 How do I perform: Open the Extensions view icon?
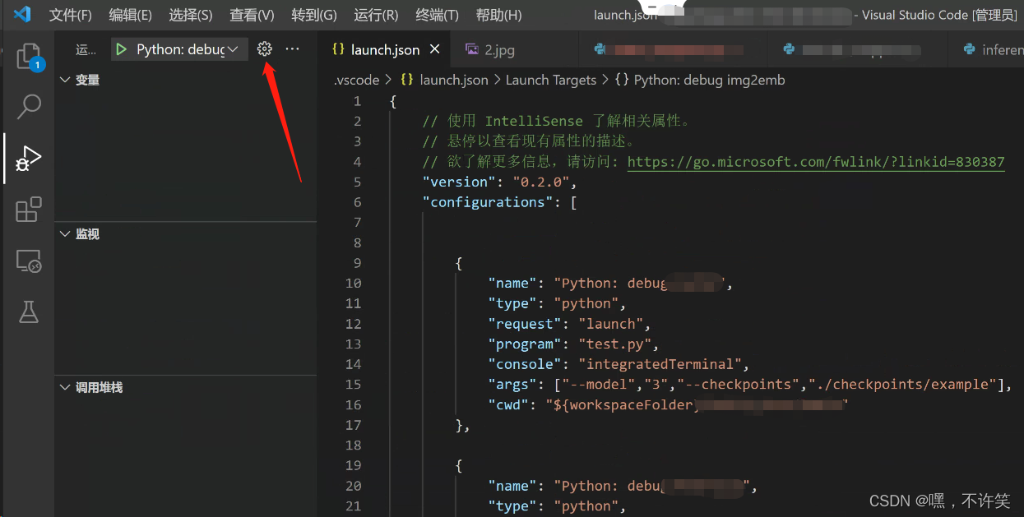[x=29, y=210]
